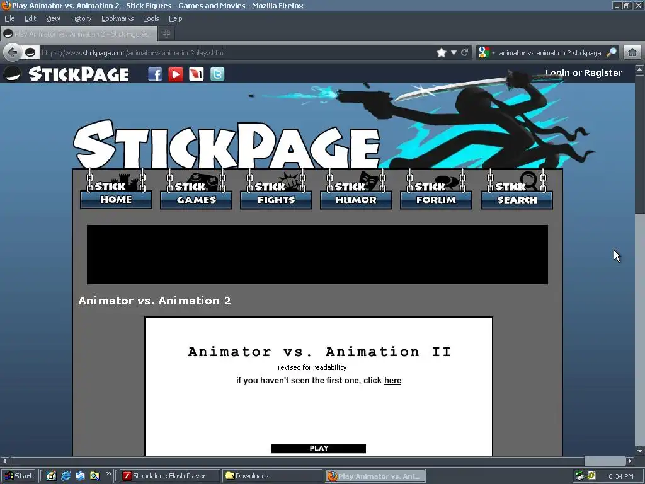Open the History menu
Image resolution: width=645 pixels, height=484 pixels.
coord(81,18)
